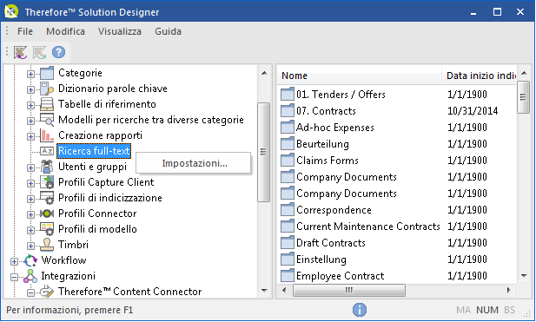Image resolution: width=536 pixels, height=322 pixels.
Task: Collapse the Therefore Content Connector node
Action: pyautogui.click(x=30, y=292)
